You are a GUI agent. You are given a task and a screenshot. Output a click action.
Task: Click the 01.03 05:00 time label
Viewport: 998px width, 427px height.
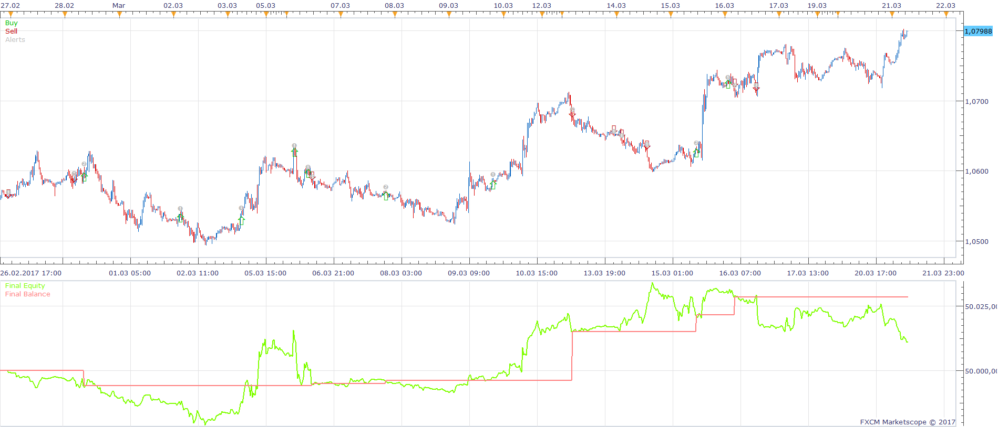coord(130,273)
